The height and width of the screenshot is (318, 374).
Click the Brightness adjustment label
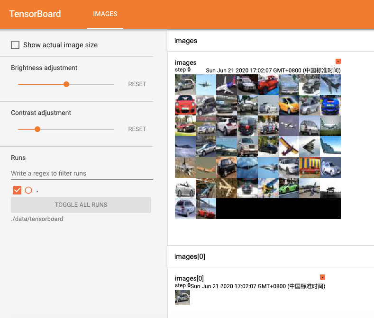[44, 68]
